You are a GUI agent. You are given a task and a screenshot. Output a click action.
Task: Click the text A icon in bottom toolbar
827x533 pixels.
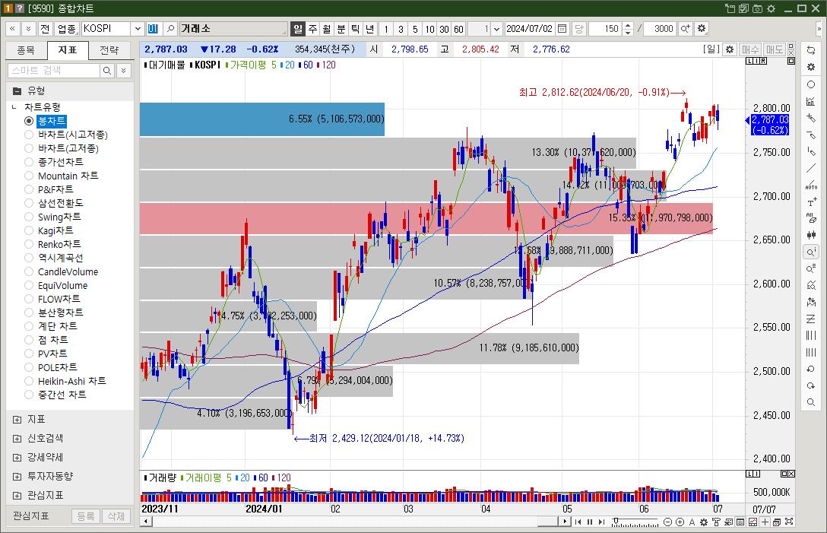point(692,522)
